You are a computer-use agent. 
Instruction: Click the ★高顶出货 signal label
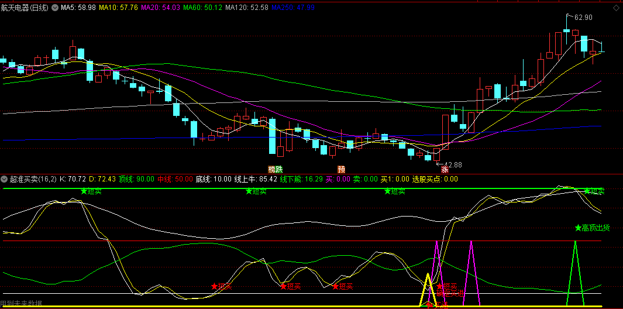click(x=592, y=228)
